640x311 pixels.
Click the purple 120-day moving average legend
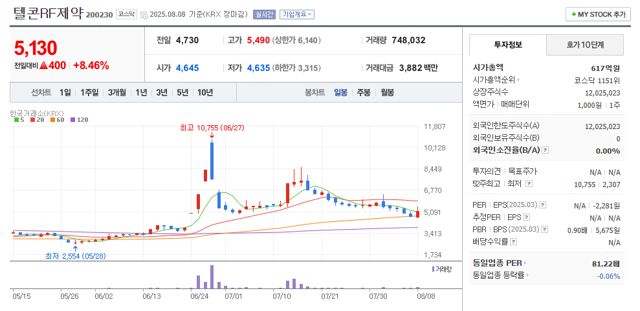point(79,119)
